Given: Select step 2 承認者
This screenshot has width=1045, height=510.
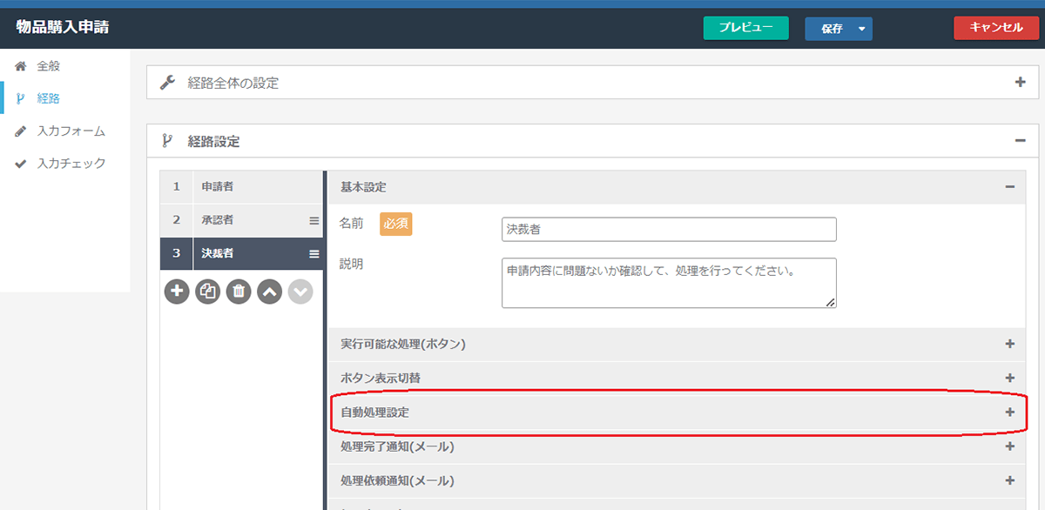Looking at the screenshot, I should click(x=241, y=220).
